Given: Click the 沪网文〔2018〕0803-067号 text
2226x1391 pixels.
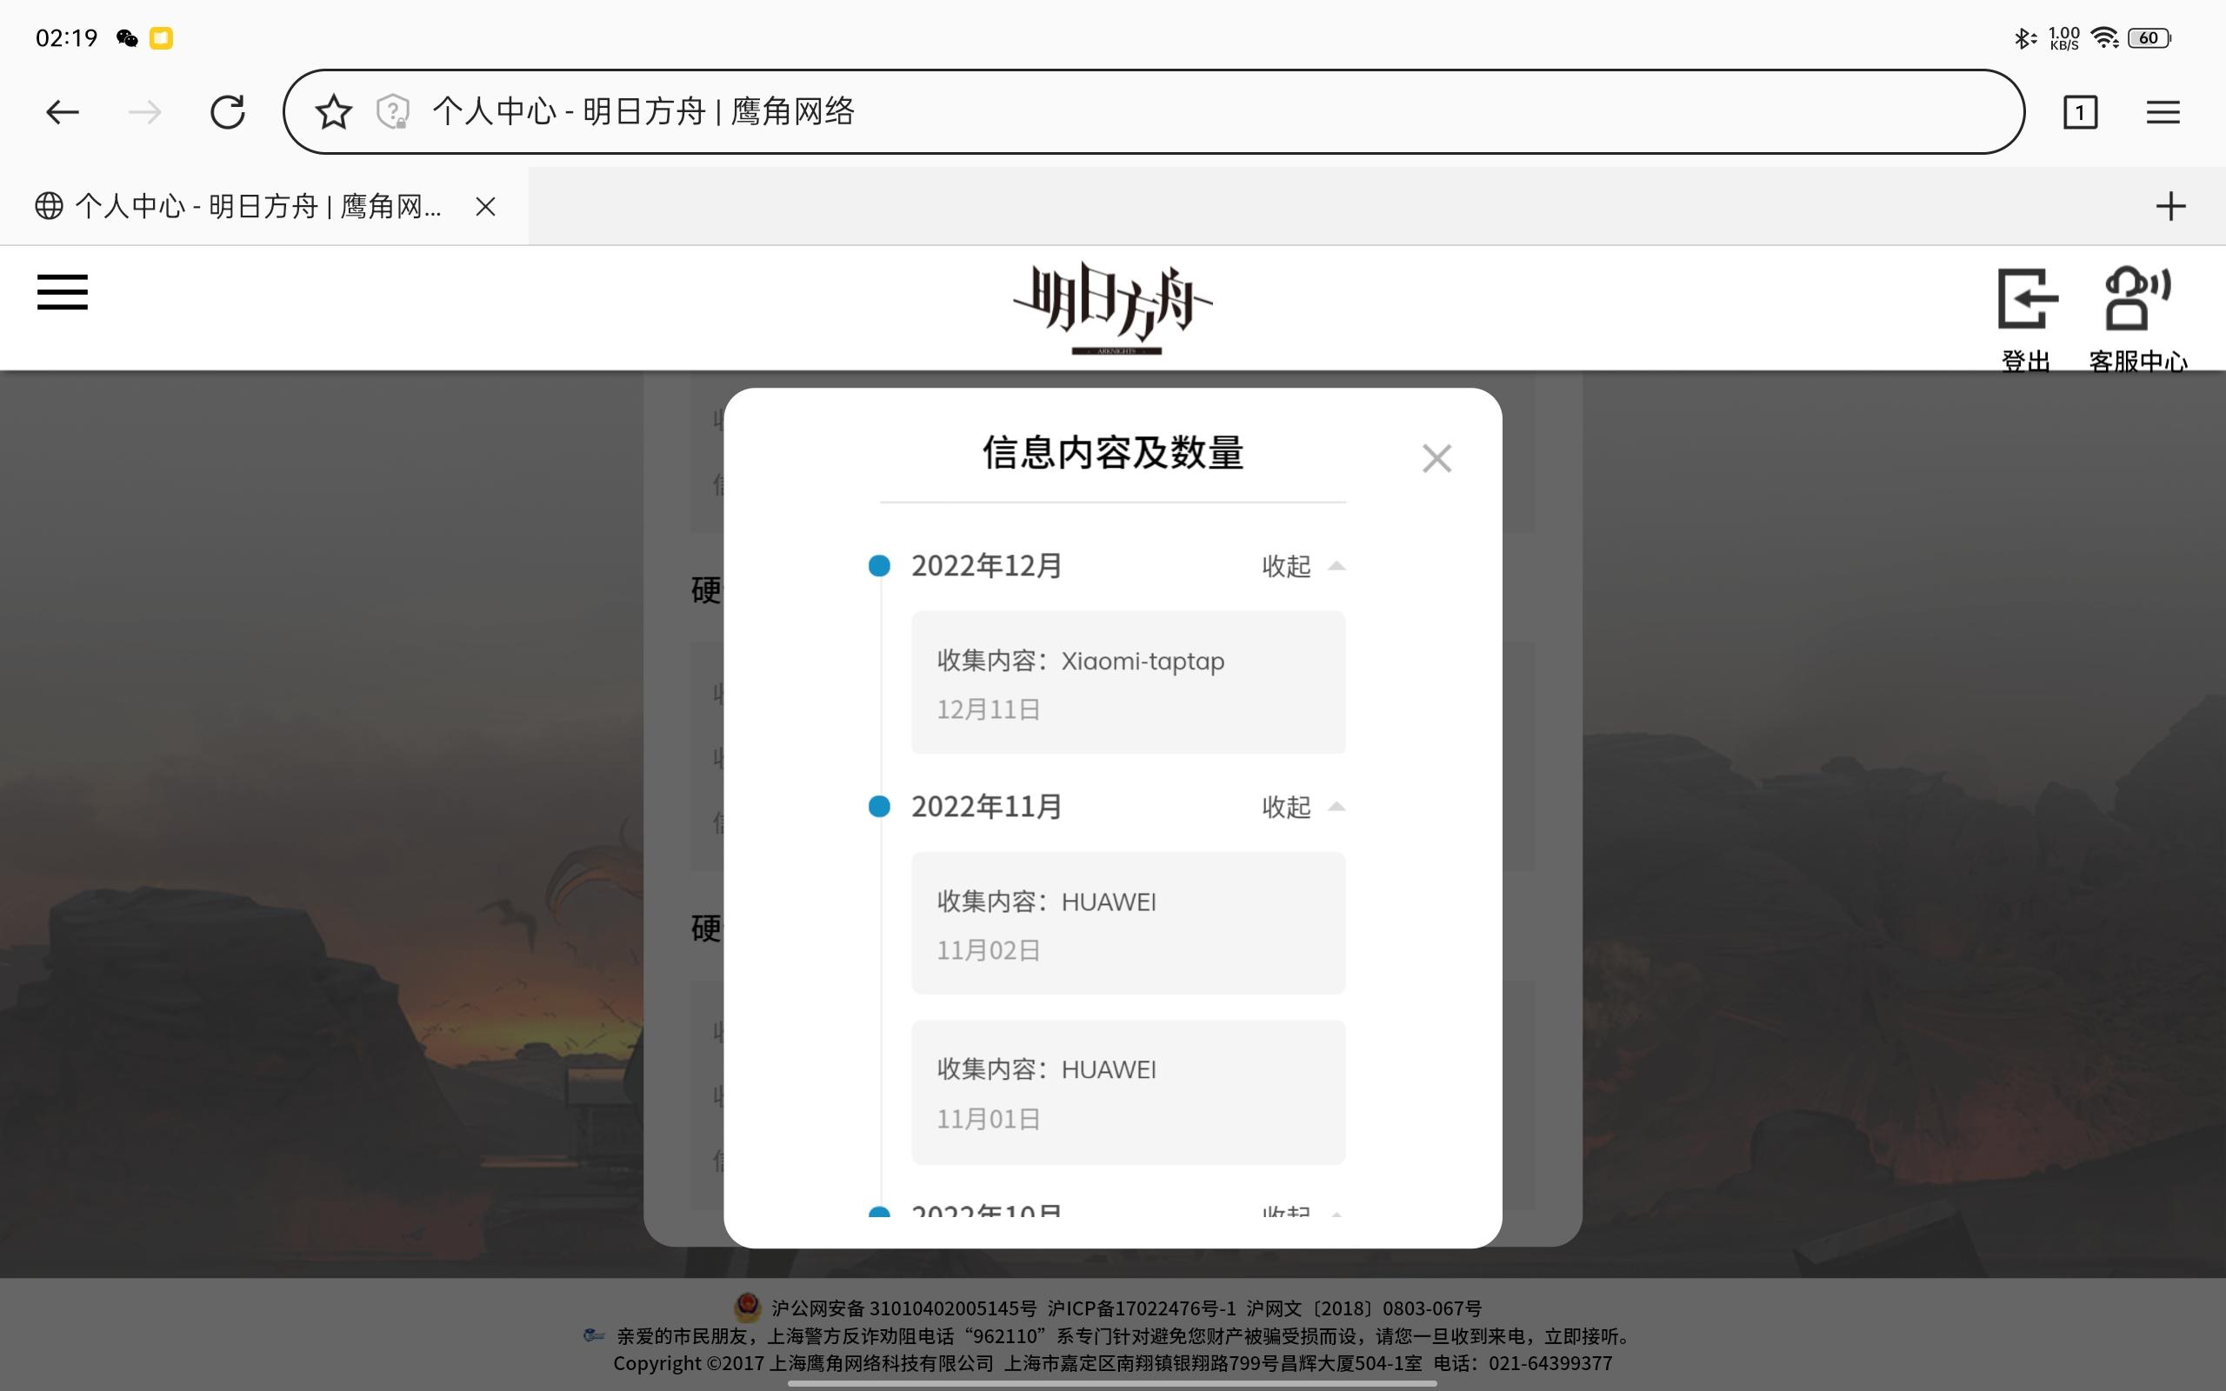Looking at the screenshot, I should [1364, 1308].
